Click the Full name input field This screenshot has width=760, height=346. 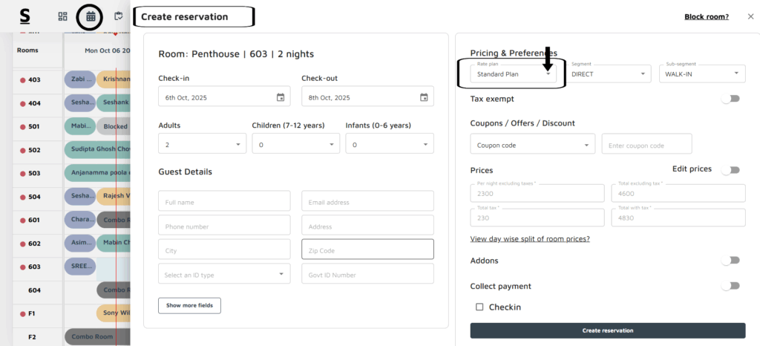tap(224, 201)
